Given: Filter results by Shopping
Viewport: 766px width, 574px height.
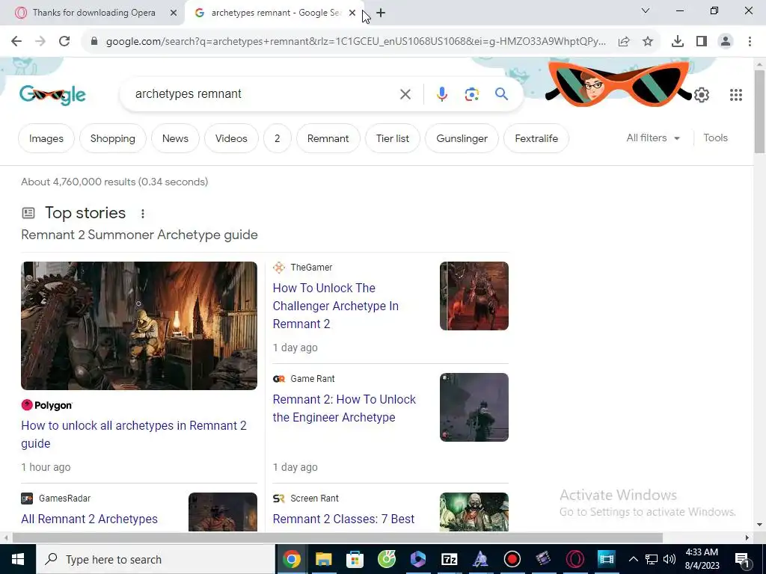Looking at the screenshot, I should 113,138.
